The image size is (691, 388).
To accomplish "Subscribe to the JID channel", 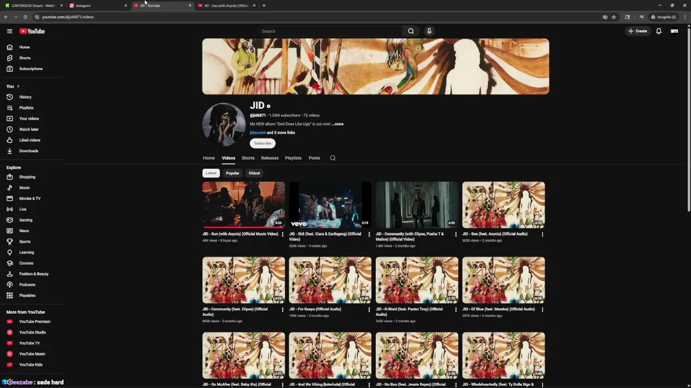I will click(262, 143).
